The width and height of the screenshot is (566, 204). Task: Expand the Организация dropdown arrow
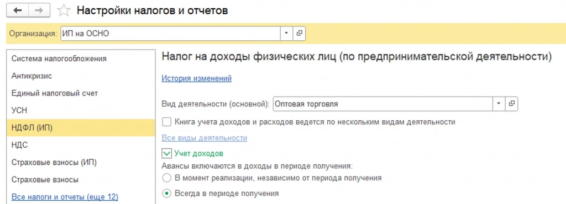pyautogui.click(x=287, y=34)
